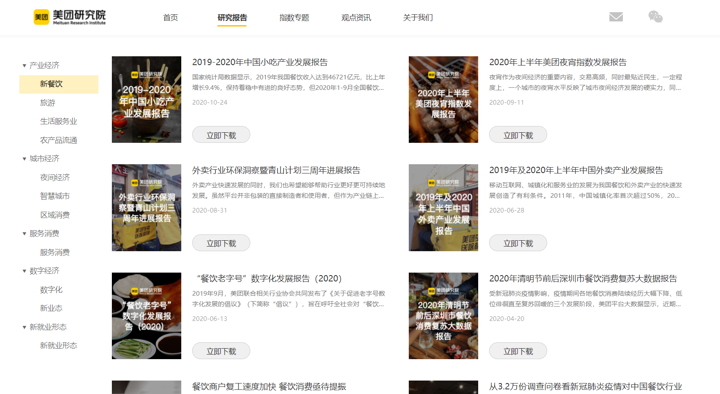Open the 清明节深圳餐饮 report cover thumbnail
Viewport: 720px width, 394px height.
click(443, 316)
